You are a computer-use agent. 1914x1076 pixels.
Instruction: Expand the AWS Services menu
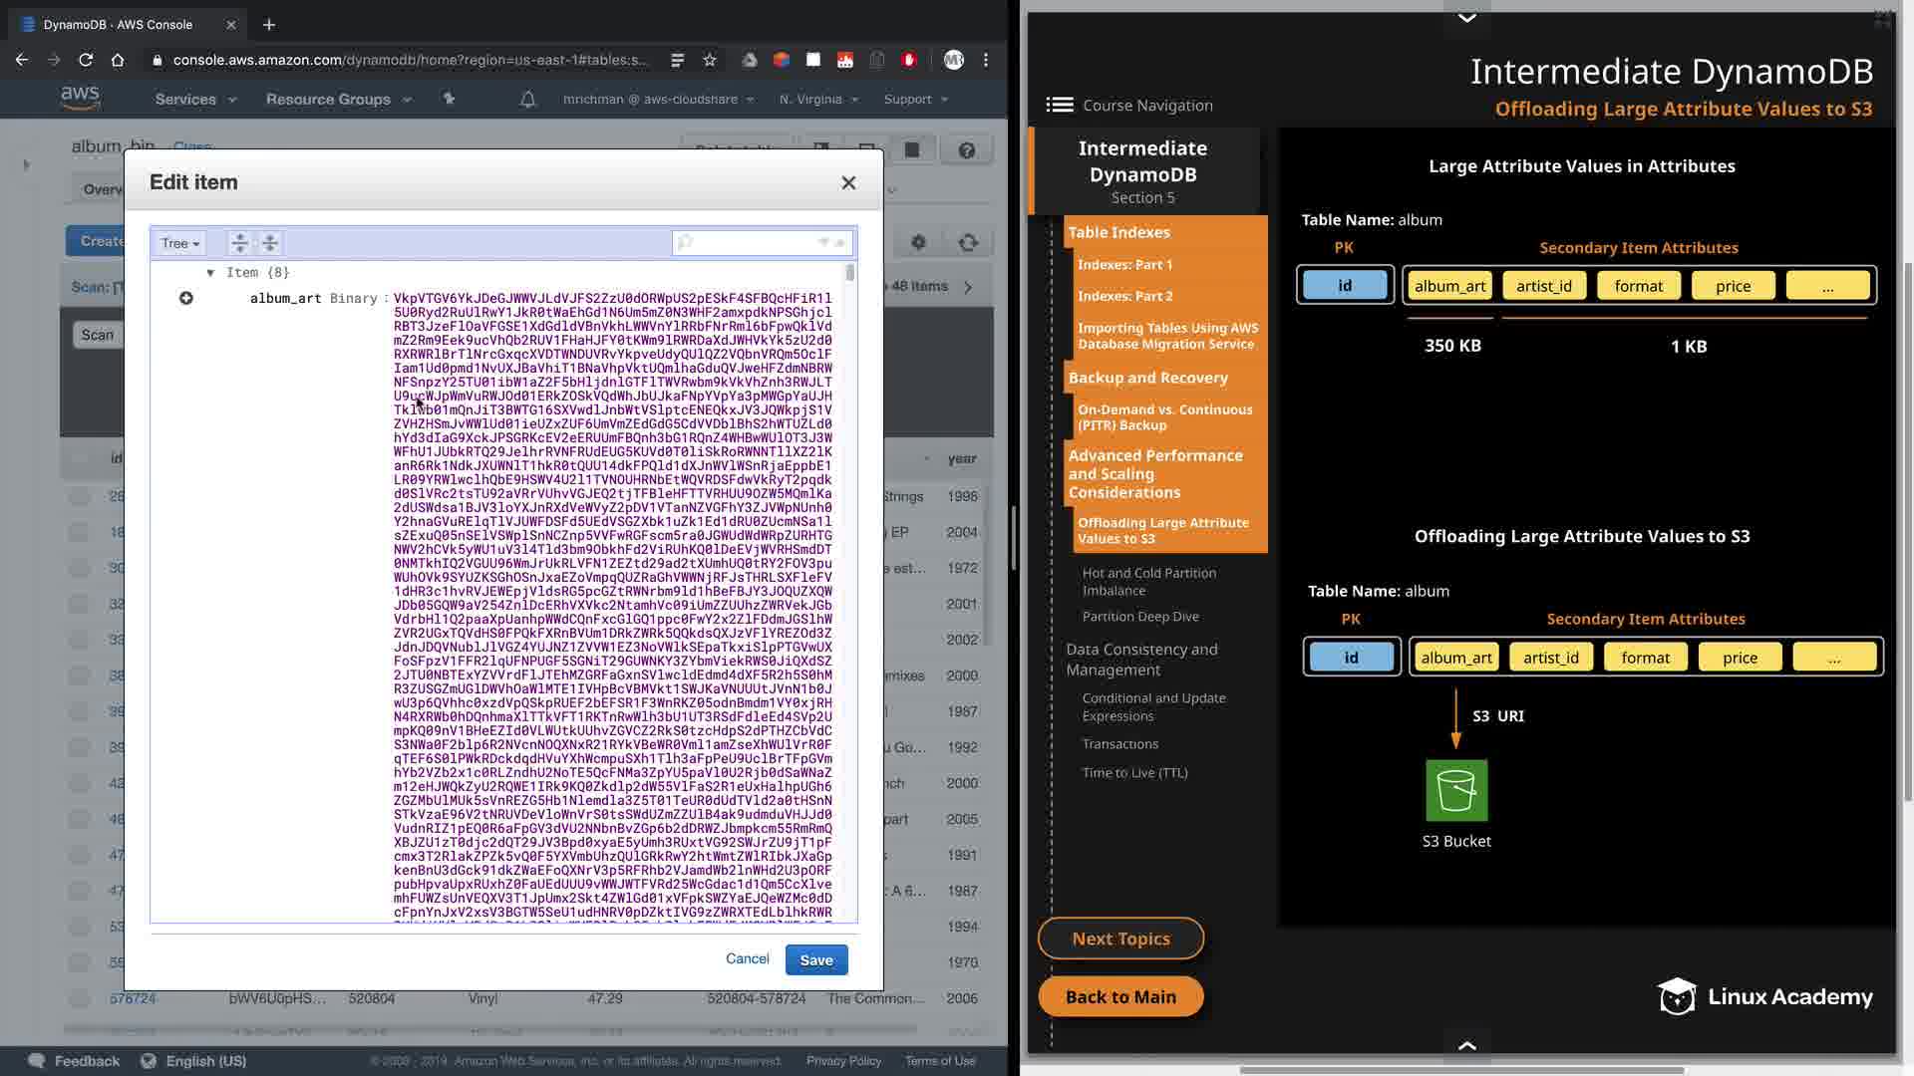click(x=195, y=99)
